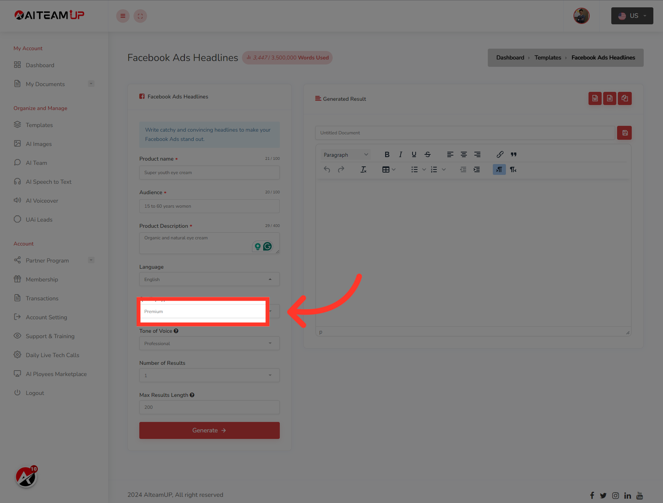Clear formatting in the editor
The image size is (663, 503).
[x=364, y=169]
